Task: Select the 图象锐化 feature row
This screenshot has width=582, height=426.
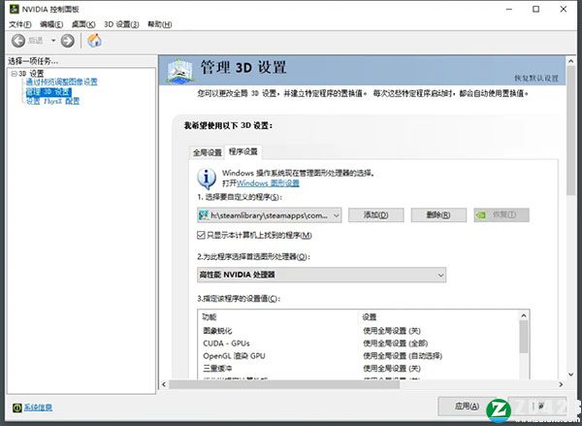Action: coord(359,331)
